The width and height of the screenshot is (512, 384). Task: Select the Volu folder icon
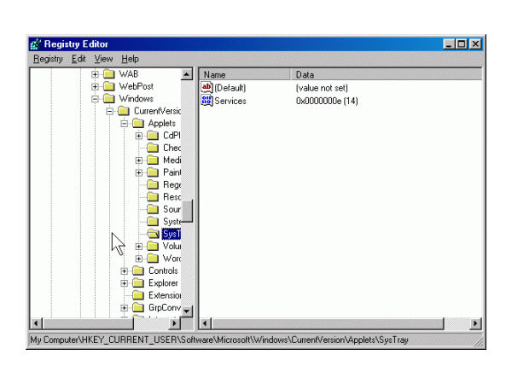153,246
